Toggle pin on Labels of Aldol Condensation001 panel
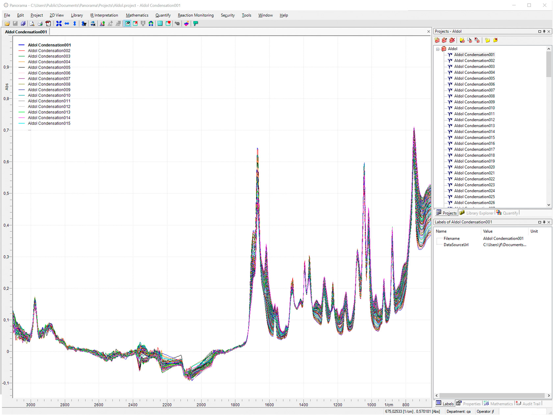Image resolution: width=553 pixels, height=415 pixels. 544,222
